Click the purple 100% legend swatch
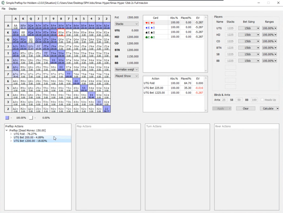Viewport: 283px width, 213px height. (7, 118)
